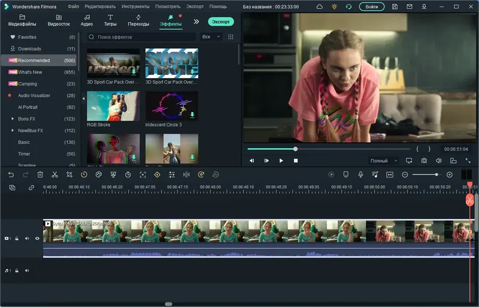Viewport: 479px width, 307px height.
Task: Open the Color palette tool
Action: point(99,174)
